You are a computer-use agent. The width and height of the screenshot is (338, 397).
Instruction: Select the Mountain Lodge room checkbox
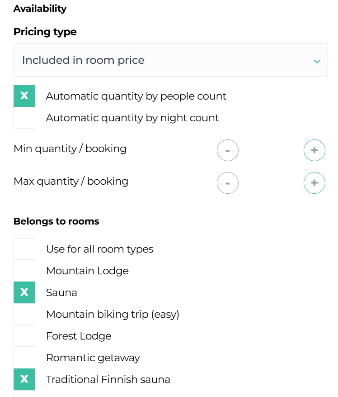(x=24, y=271)
